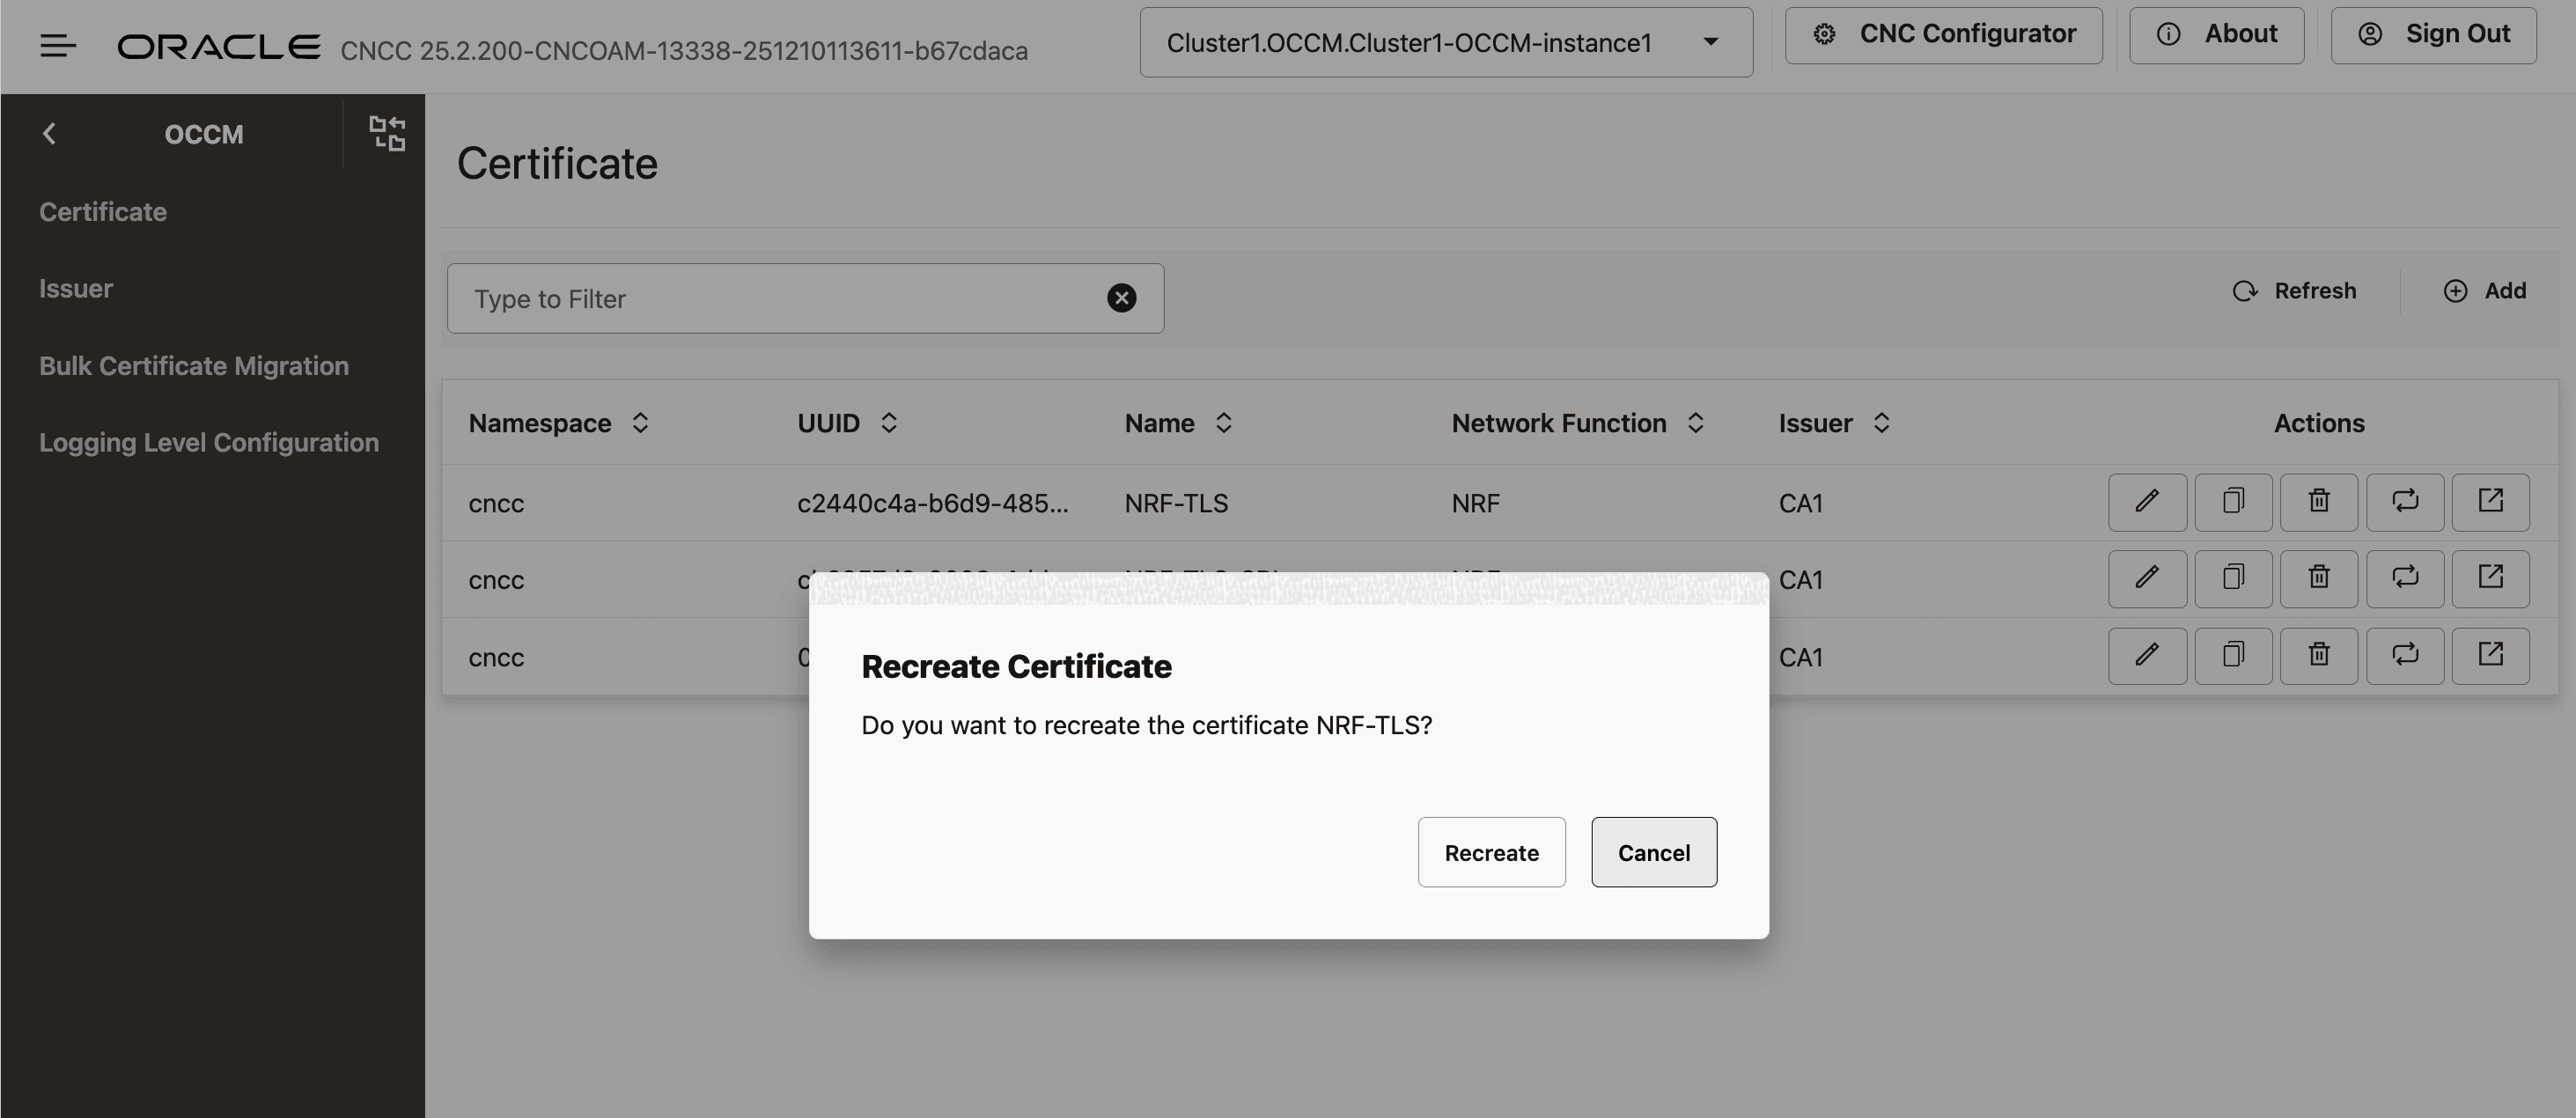Image resolution: width=2576 pixels, height=1118 pixels.
Task: Click the NRF network function cell in first row
Action: click(1475, 503)
